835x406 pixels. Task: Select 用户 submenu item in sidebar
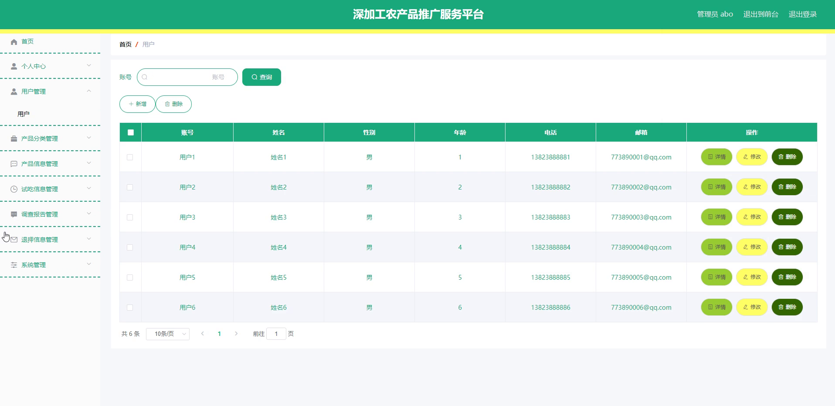[24, 114]
